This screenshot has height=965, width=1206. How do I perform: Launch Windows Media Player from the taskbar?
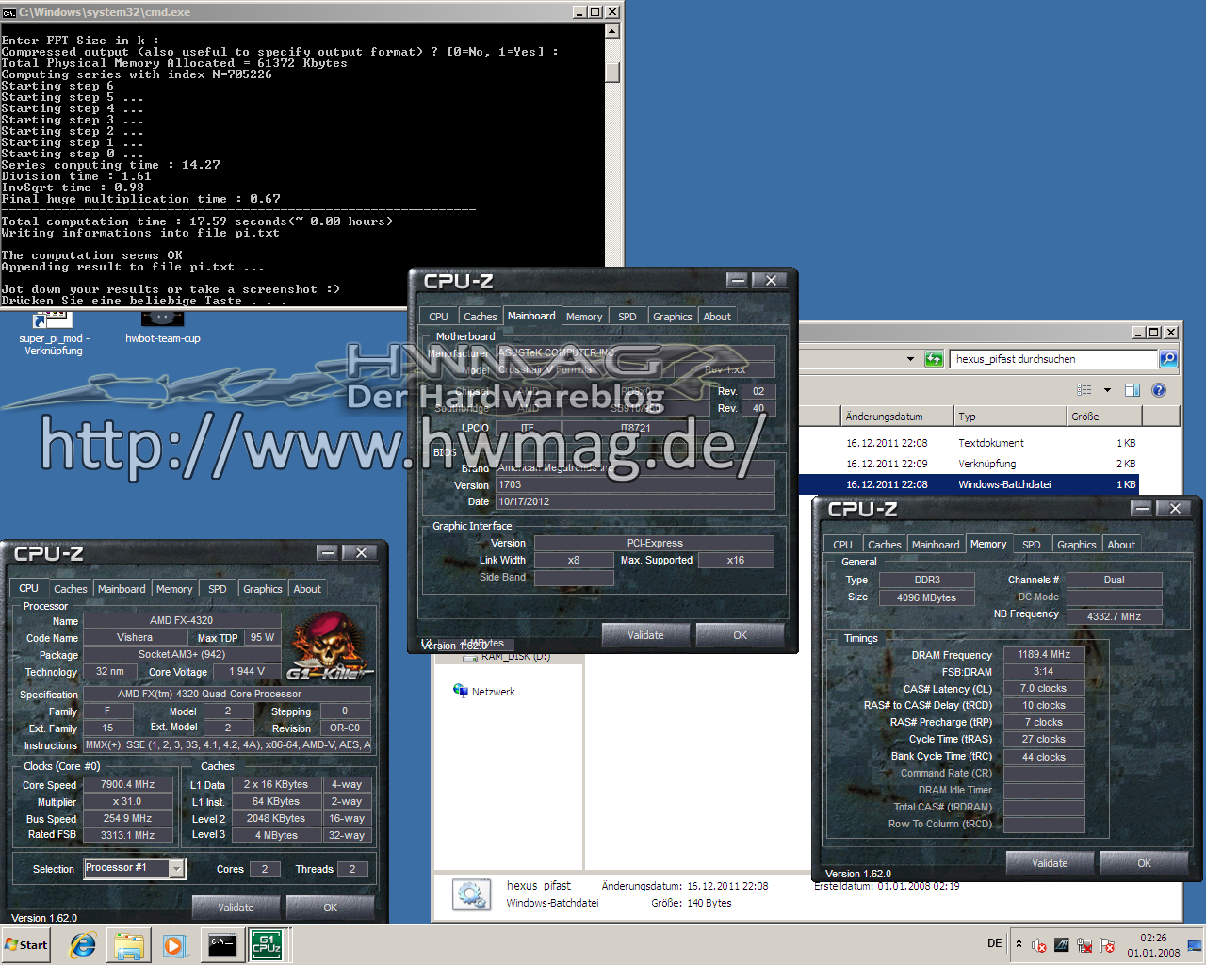point(174,945)
